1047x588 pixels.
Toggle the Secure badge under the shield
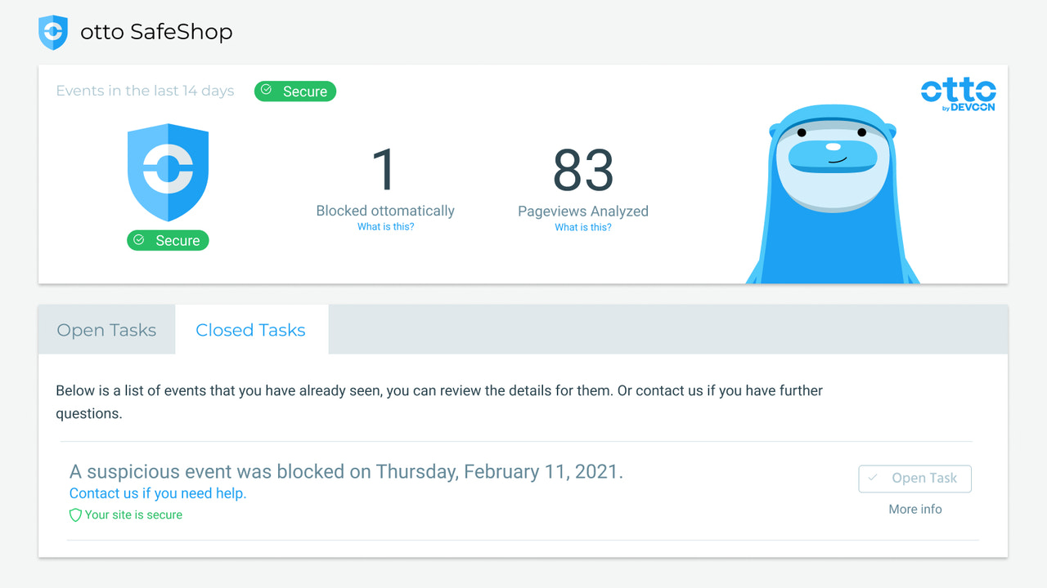[168, 240]
